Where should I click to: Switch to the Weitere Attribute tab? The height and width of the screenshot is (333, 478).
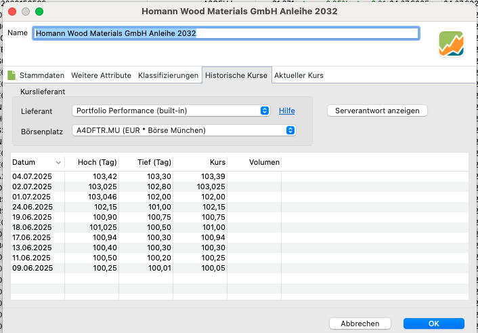pos(101,75)
